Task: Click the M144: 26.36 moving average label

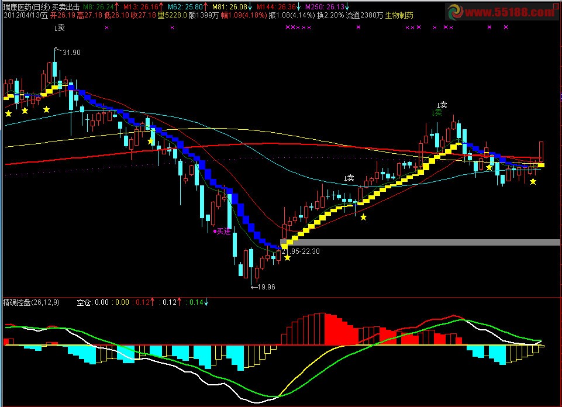Action: [x=276, y=6]
